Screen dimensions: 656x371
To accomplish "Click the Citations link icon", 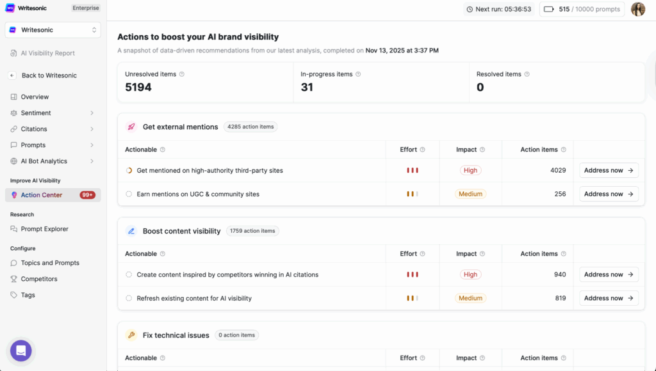I will [x=14, y=129].
